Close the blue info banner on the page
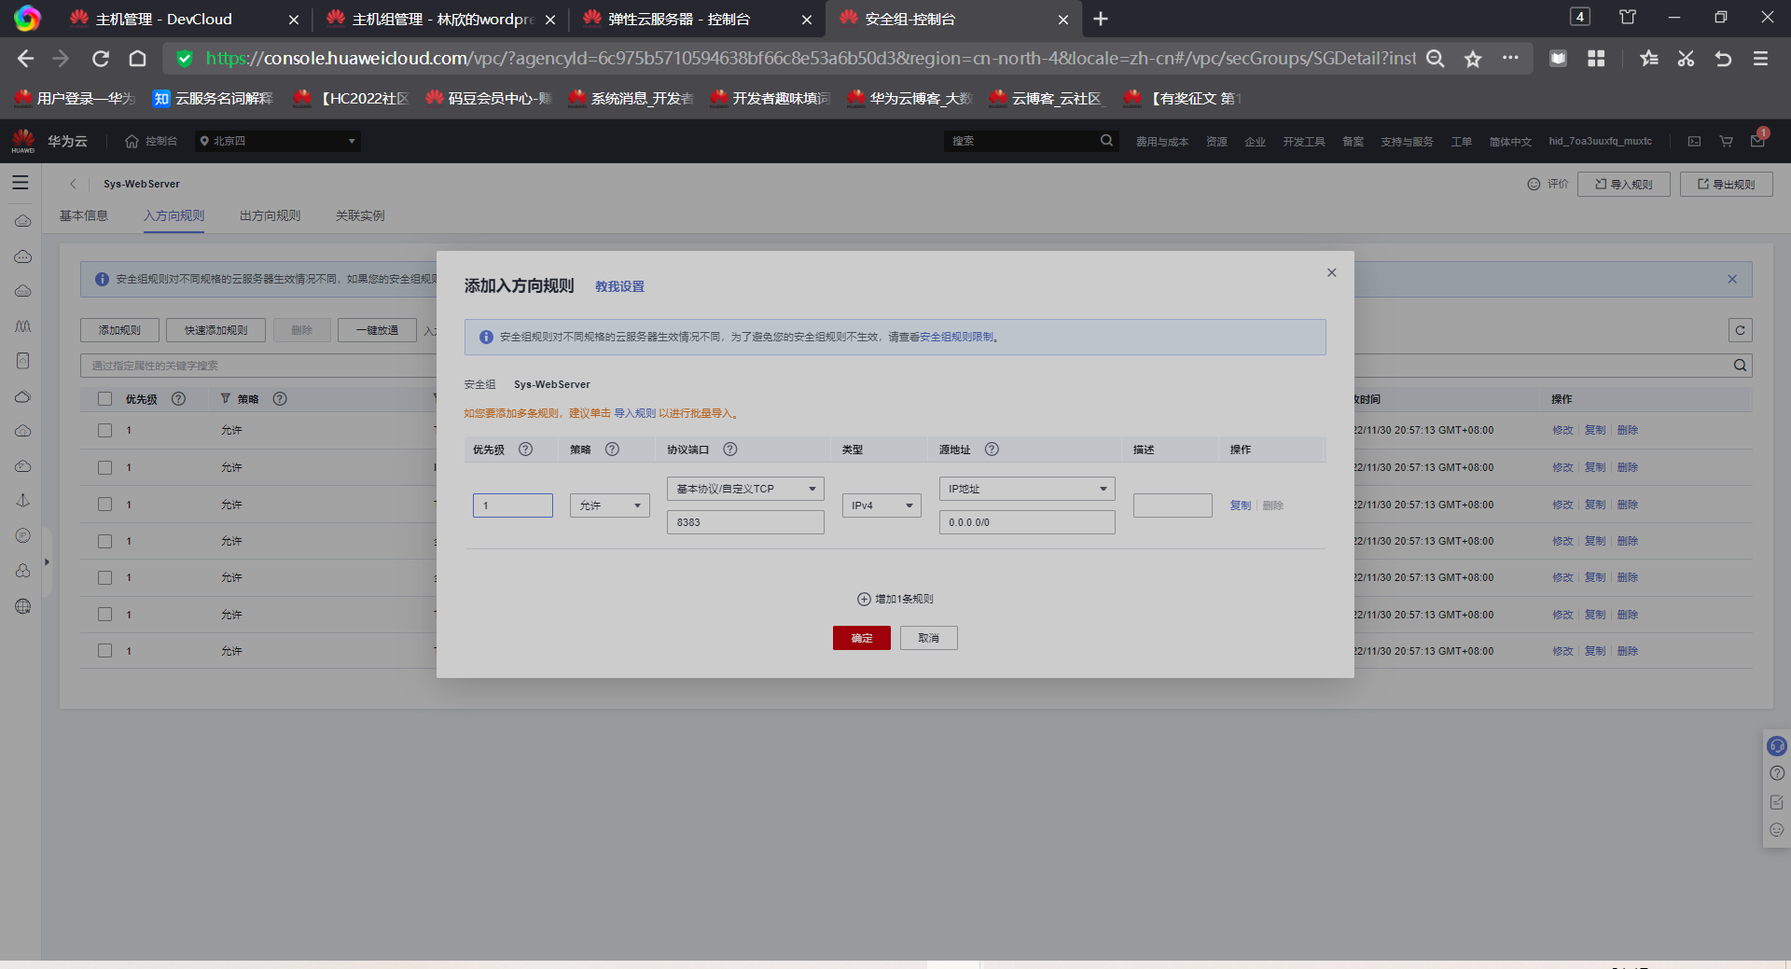 1732,279
